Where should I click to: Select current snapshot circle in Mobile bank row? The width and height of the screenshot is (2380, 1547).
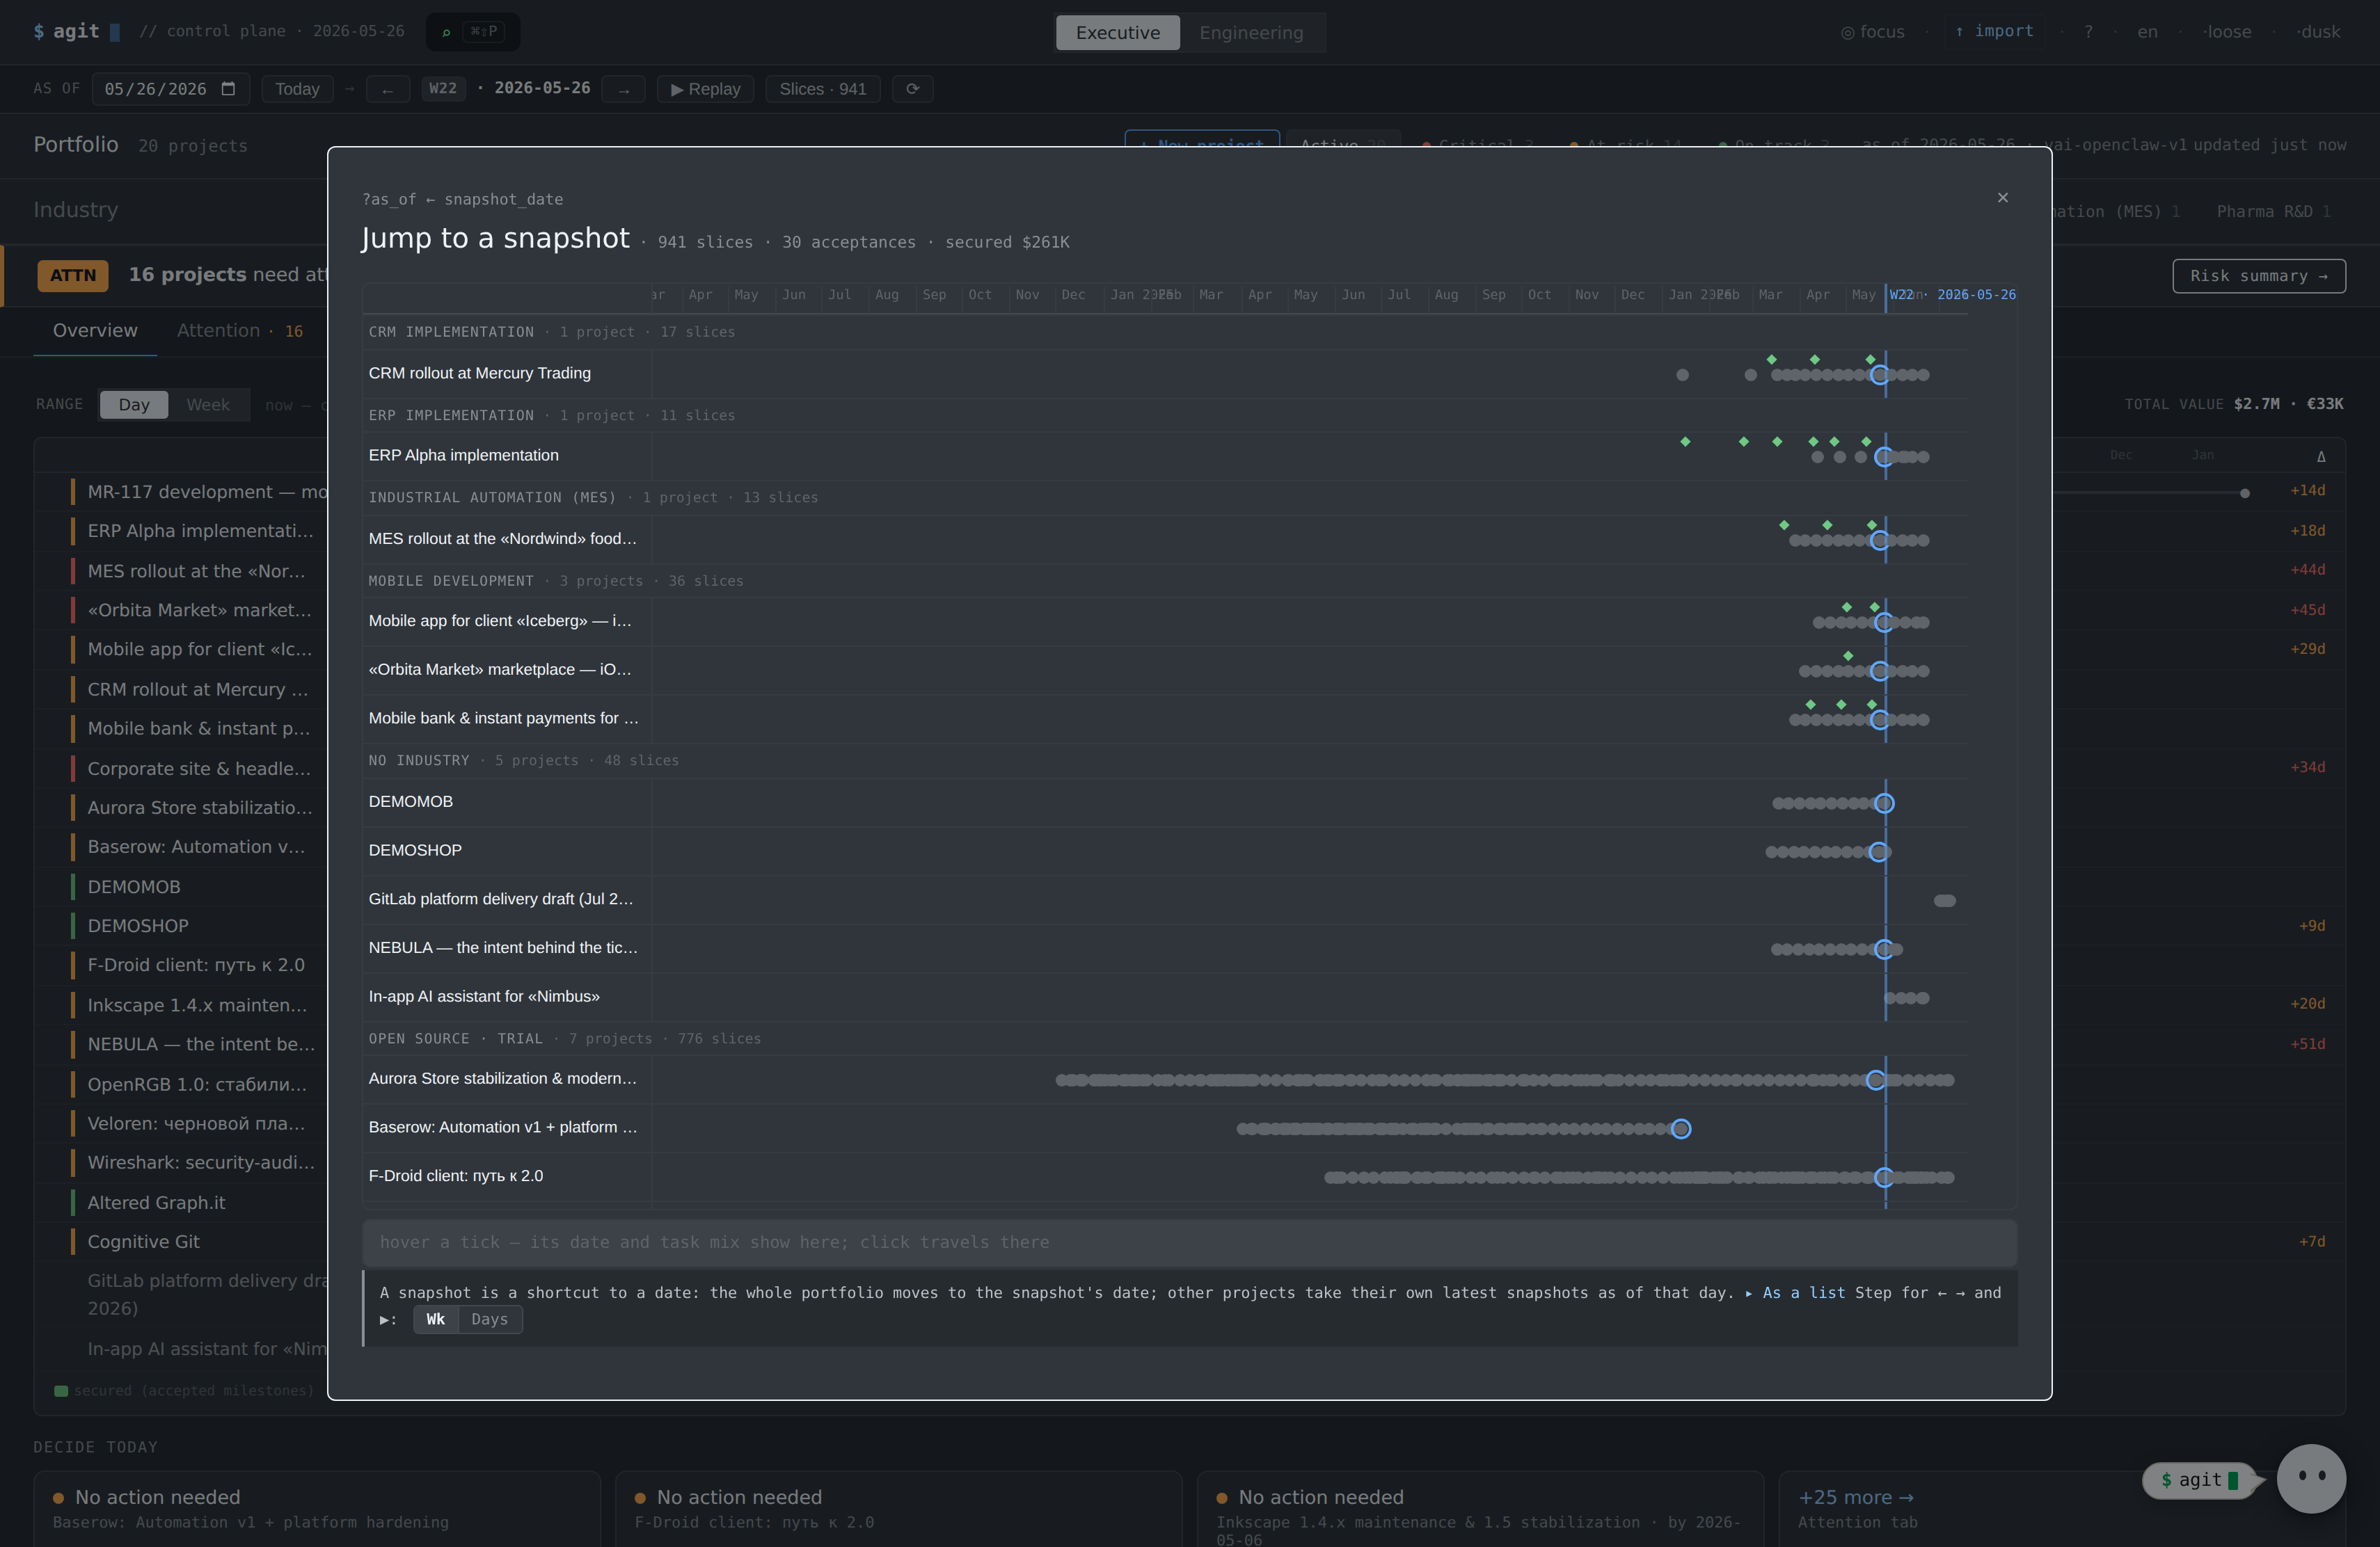click(x=1880, y=719)
